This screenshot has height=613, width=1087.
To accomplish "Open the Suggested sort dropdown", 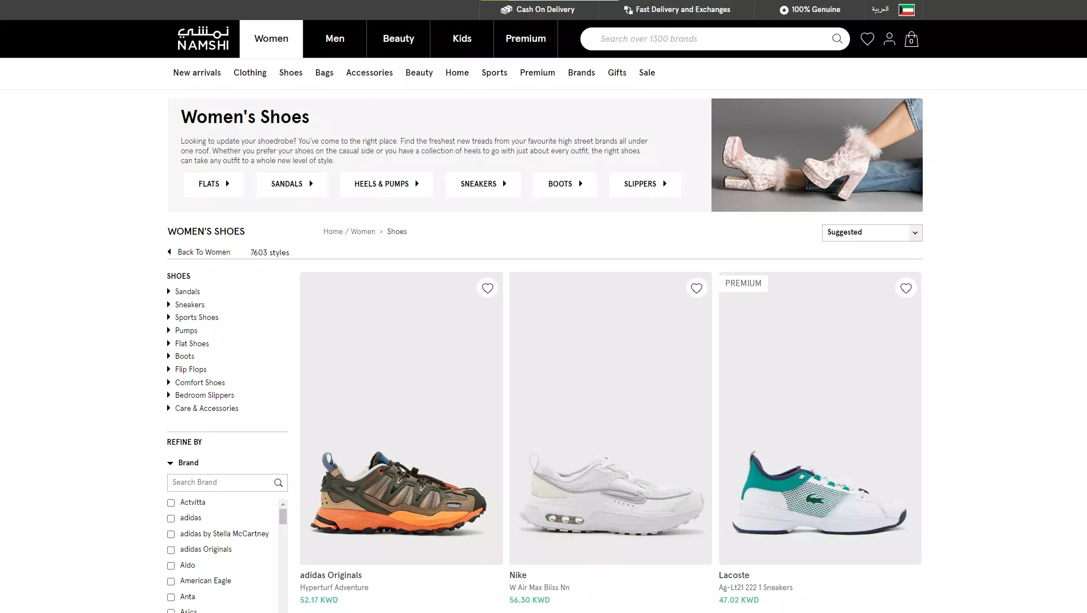I will pyautogui.click(x=872, y=232).
